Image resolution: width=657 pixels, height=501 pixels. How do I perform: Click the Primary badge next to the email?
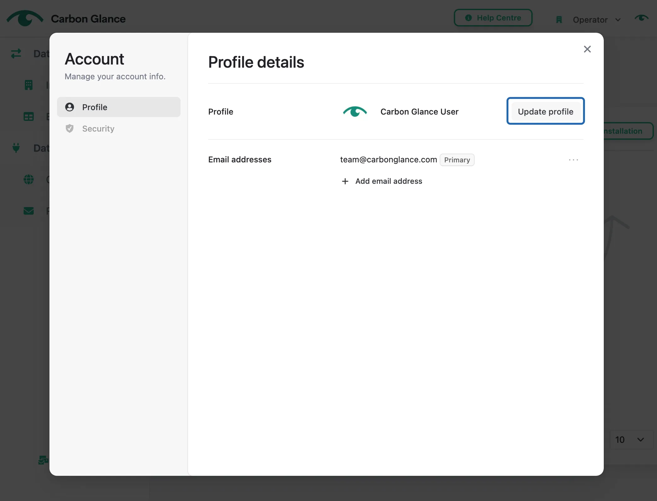click(457, 160)
